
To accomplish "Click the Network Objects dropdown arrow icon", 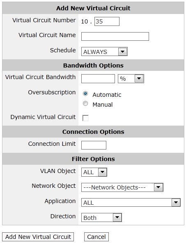I will (x=158, y=187).
